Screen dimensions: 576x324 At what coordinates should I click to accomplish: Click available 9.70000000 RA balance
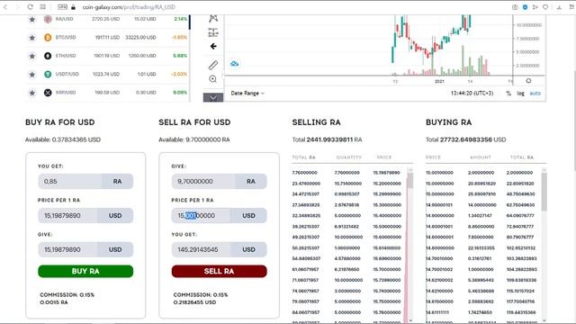(194, 139)
